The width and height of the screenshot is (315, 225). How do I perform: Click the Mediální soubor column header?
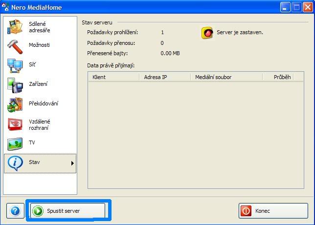(226, 77)
